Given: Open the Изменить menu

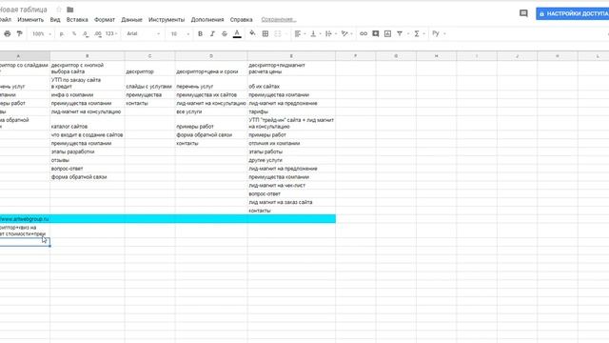Looking at the screenshot, I should [30, 19].
